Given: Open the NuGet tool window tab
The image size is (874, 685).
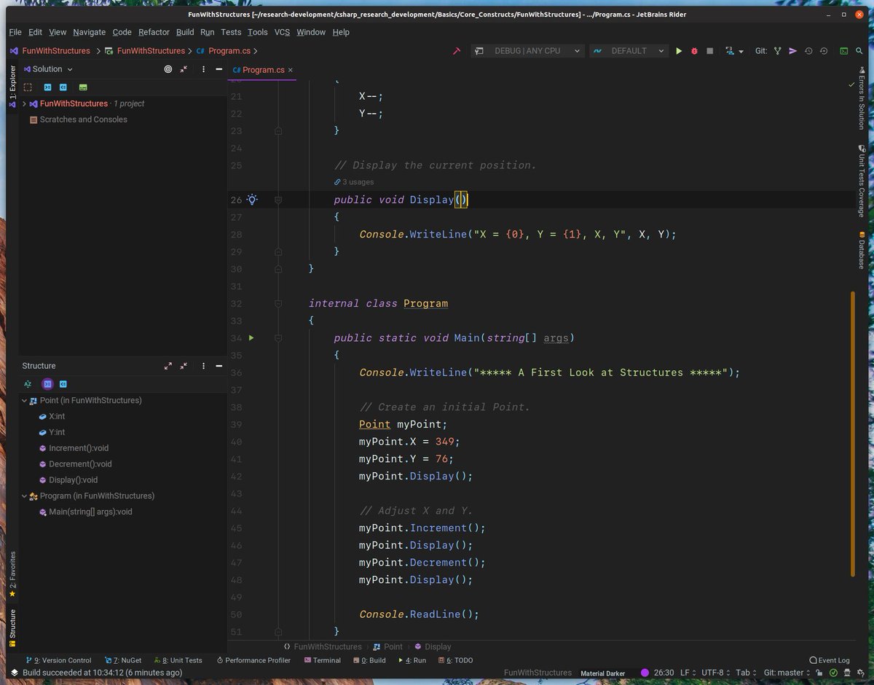Looking at the screenshot, I should (123, 660).
